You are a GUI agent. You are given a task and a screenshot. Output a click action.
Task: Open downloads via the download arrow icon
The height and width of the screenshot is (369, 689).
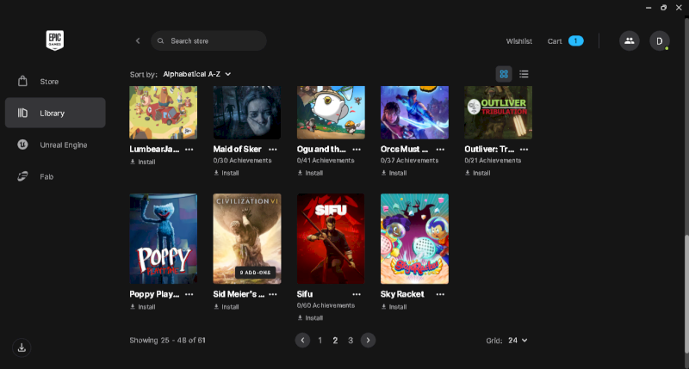[x=22, y=348]
